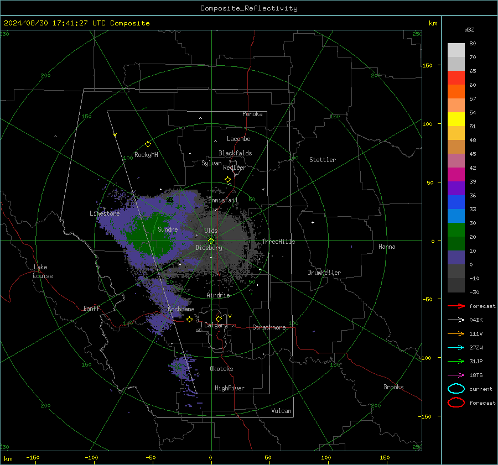Click the yellow radar-center diamond between Olds and Didsbury
Image resolution: width=498 pixels, height=465 pixels.
coord(211,241)
